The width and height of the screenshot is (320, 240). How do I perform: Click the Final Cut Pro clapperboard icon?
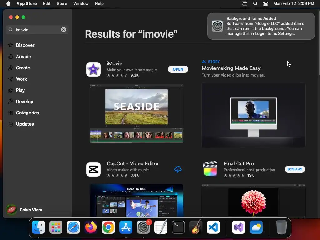tap(210, 169)
